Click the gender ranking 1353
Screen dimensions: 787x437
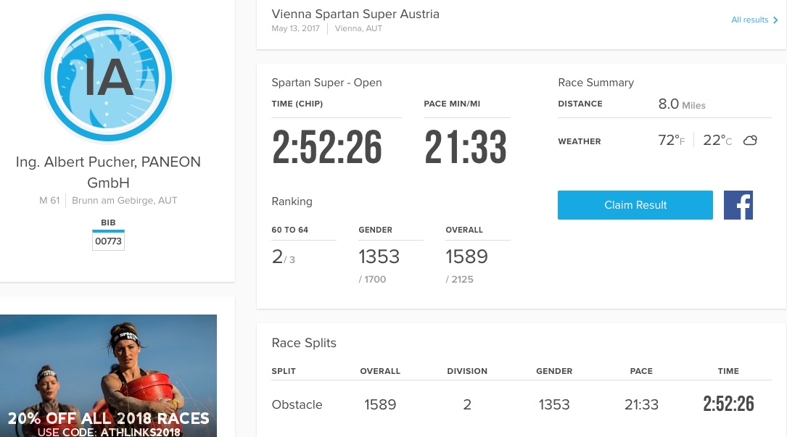[x=379, y=257]
